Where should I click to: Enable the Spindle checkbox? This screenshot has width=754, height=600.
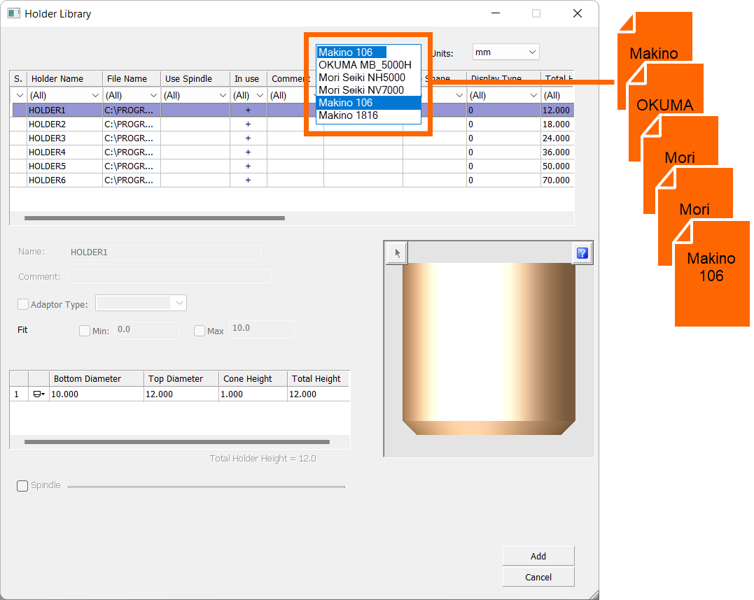(x=22, y=486)
